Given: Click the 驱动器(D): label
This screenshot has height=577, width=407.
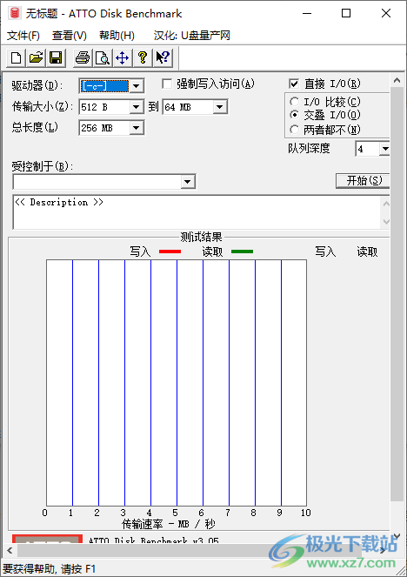Looking at the screenshot, I should [x=37, y=86].
